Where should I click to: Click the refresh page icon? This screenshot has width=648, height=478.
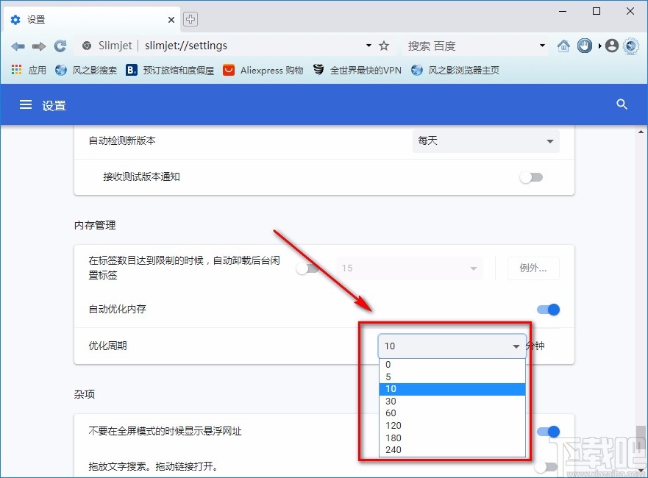(60, 45)
